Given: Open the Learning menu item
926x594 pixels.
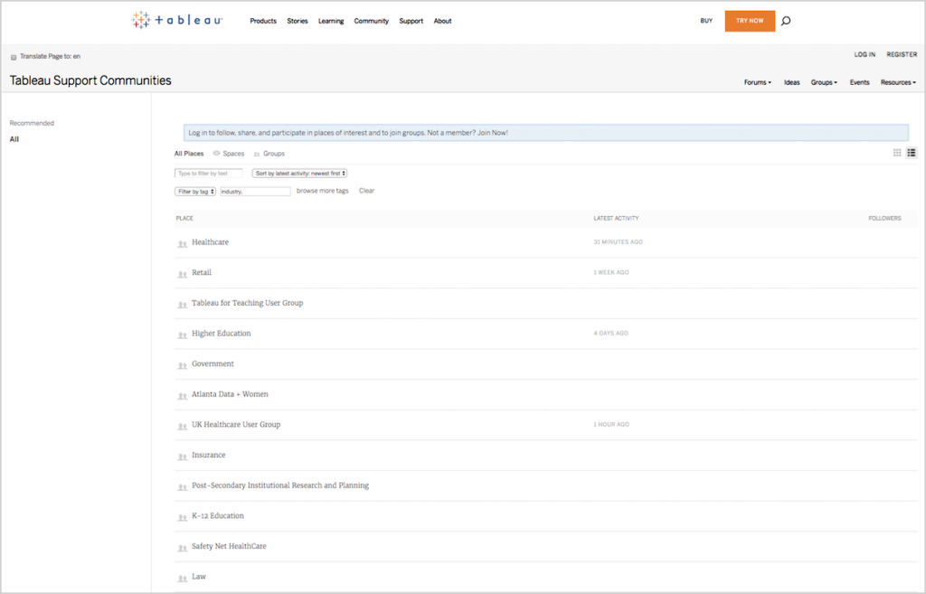Looking at the screenshot, I should pyautogui.click(x=331, y=21).
